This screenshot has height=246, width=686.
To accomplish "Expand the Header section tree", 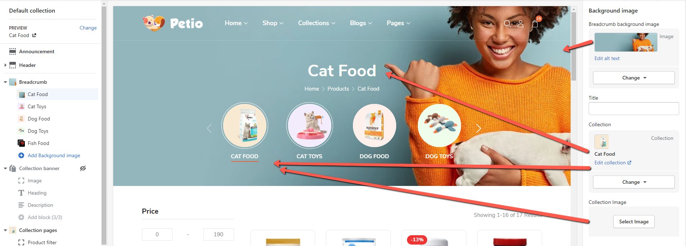I will click(x=5, y=65).
